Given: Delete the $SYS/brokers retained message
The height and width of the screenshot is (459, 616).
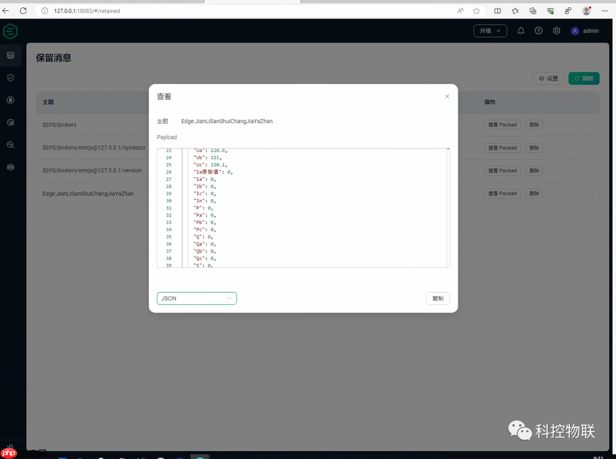Looking at the screenshot, I should pyautogui.click(x=534, y=125).
